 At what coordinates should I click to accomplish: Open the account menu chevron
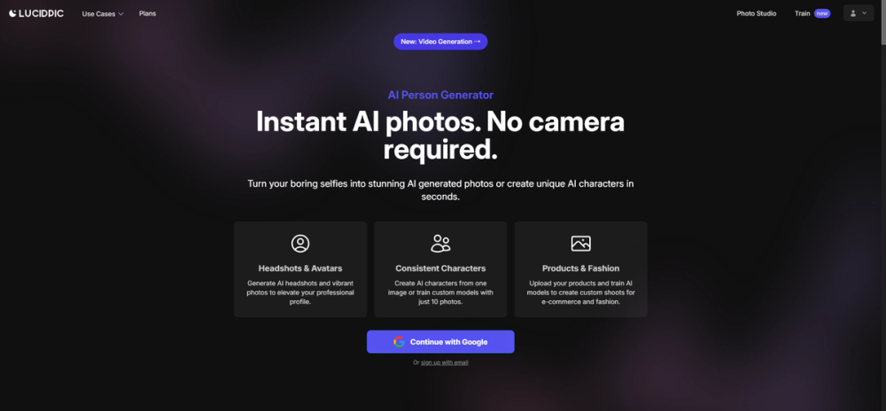pos(864,13)
